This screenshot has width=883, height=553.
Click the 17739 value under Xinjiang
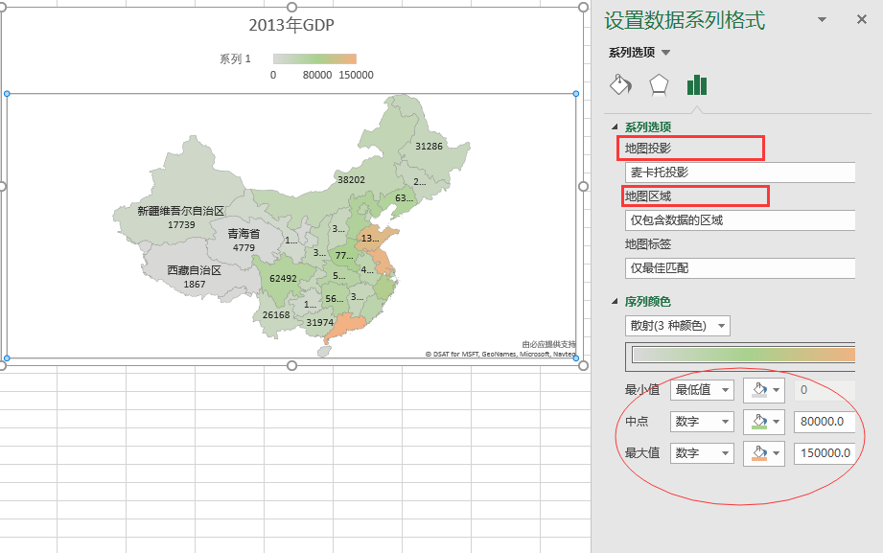(x=181, y=224)
